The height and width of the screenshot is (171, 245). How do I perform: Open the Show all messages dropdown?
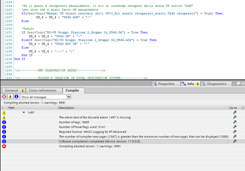tap(69, 97)
